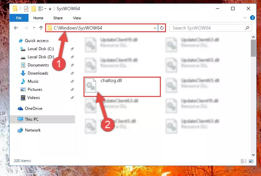Click the pin icon beside Local Disk (D:)
Viewport: 261px width, 176px height.
coord(72,57)
